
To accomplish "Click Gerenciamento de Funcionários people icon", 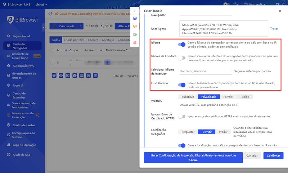I will 8,105.
